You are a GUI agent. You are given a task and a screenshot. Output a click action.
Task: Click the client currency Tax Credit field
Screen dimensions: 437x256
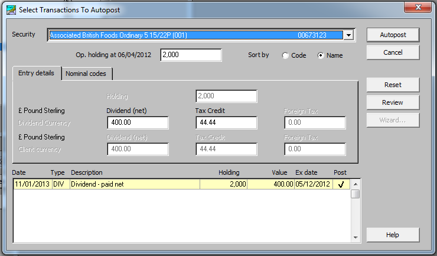click(226, 149)
